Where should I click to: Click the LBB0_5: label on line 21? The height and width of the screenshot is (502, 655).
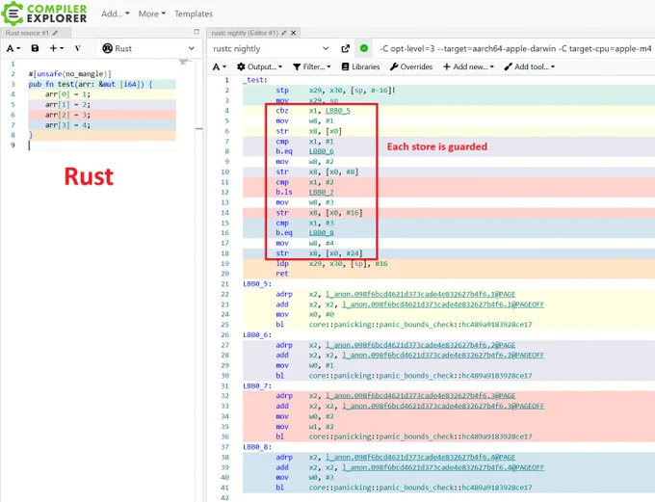(x=257, y=284)
